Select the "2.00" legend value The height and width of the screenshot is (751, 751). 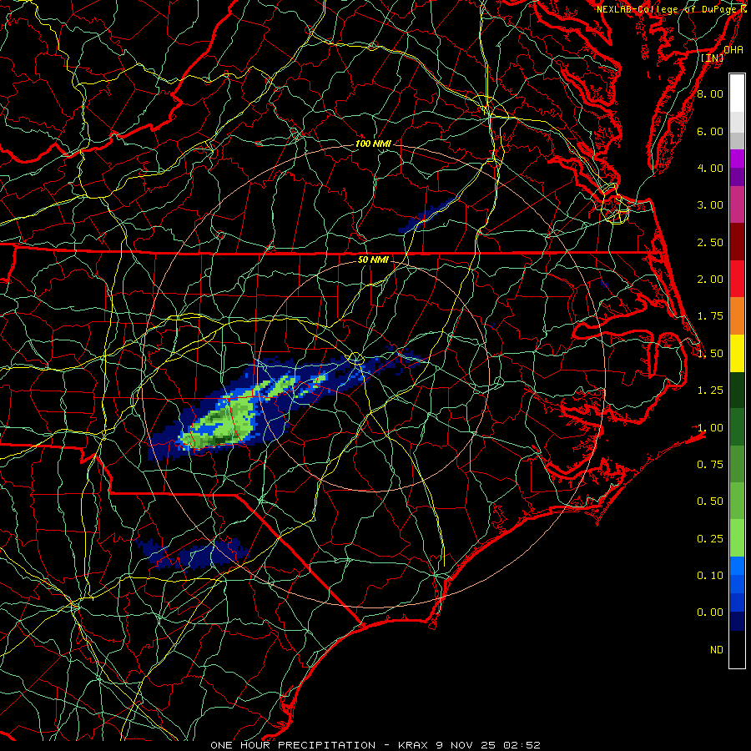[710, 280]
